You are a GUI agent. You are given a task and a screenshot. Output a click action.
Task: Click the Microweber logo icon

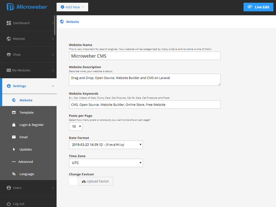[10, 7]
